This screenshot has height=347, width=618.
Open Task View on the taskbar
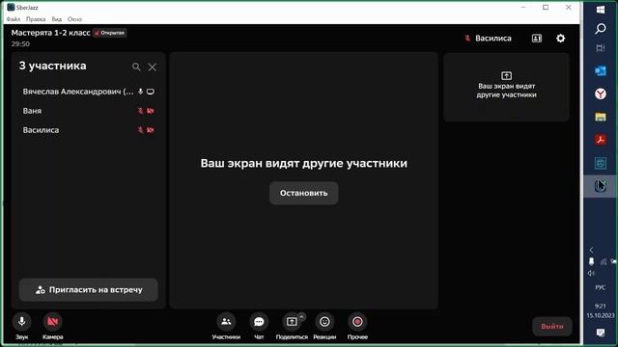(x=601, y=48)
